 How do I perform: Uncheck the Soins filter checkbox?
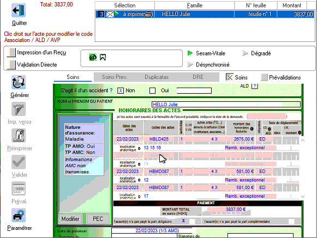click(229, 77)
